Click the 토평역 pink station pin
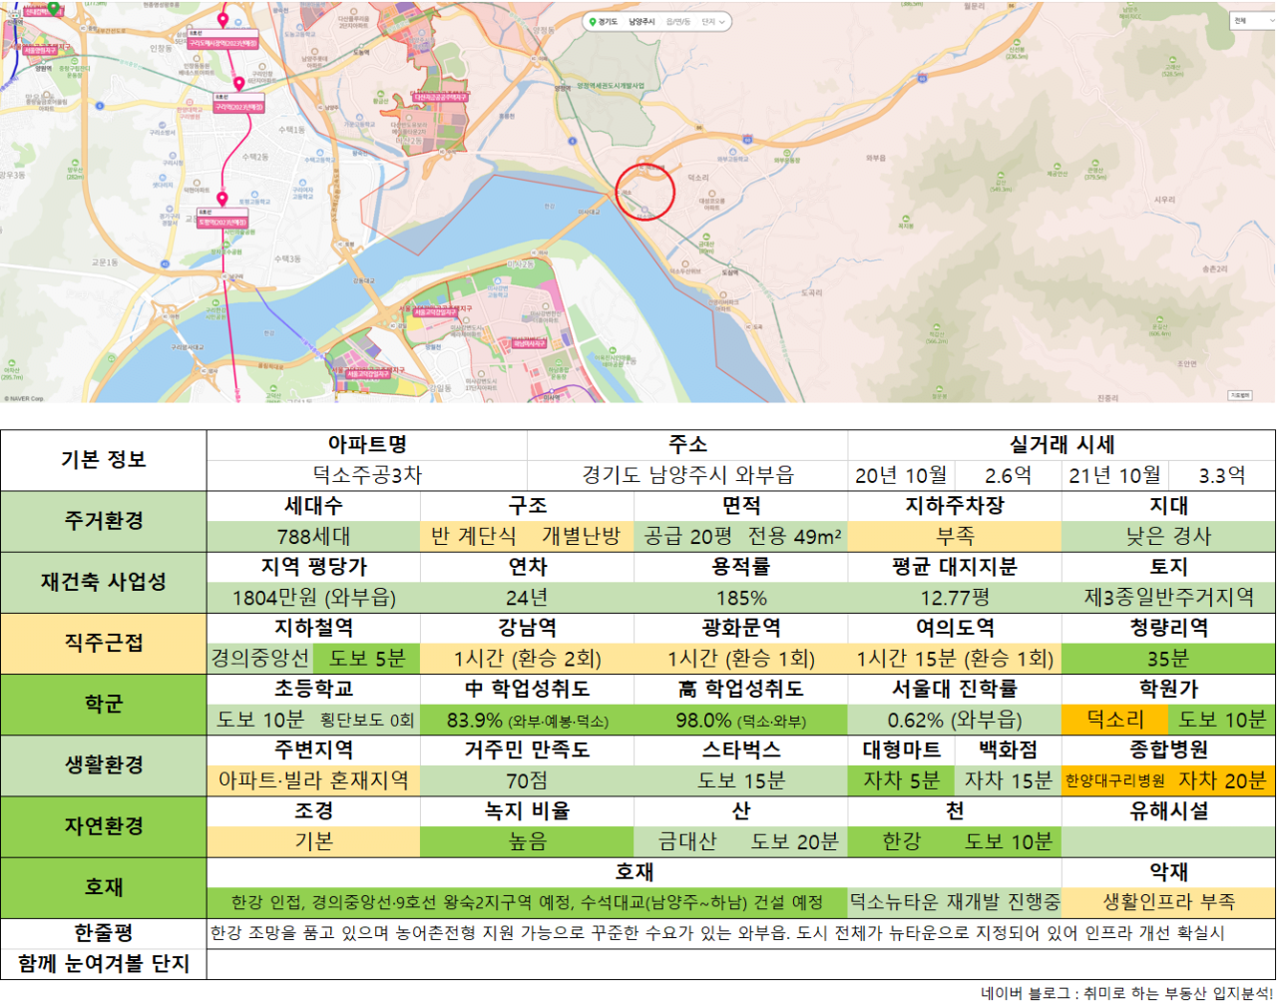 point(222,200)
